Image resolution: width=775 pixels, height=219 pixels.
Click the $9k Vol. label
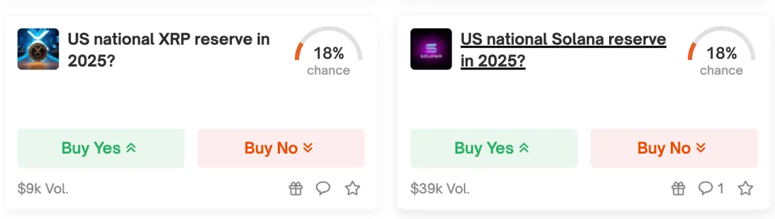(43, 189)
